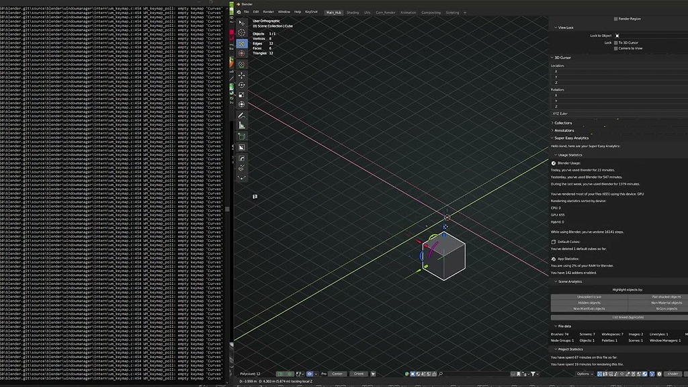
Task: Click the Lock to Object field
Action: coord(650,36)
